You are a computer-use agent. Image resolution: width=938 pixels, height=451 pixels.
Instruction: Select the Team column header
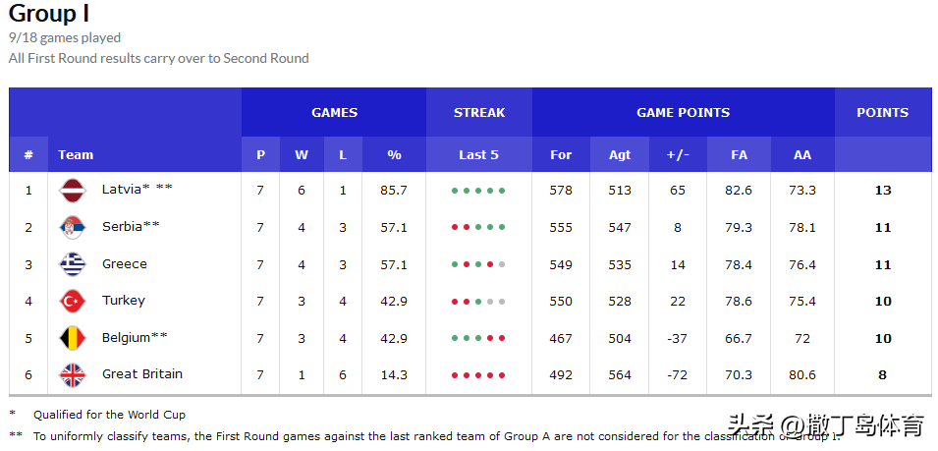click(x=76, y=154)
